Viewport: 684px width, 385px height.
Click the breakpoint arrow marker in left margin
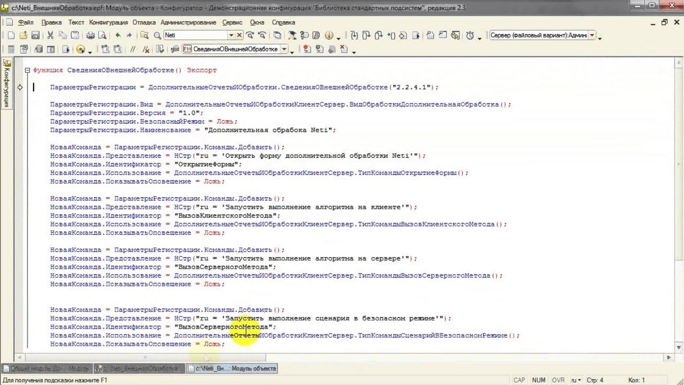pos(20,87)
